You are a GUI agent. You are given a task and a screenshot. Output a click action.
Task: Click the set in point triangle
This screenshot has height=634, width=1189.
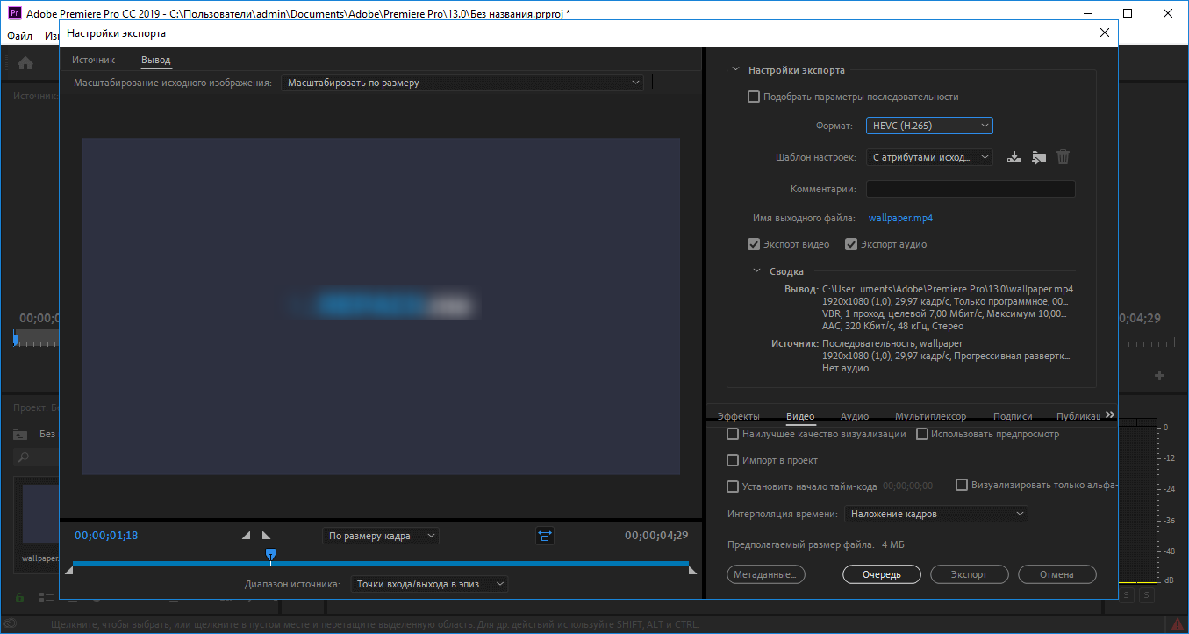pos(247,535)
